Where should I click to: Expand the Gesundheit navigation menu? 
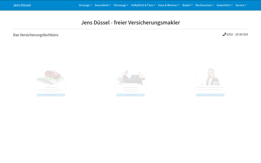[x=103, y=5]
